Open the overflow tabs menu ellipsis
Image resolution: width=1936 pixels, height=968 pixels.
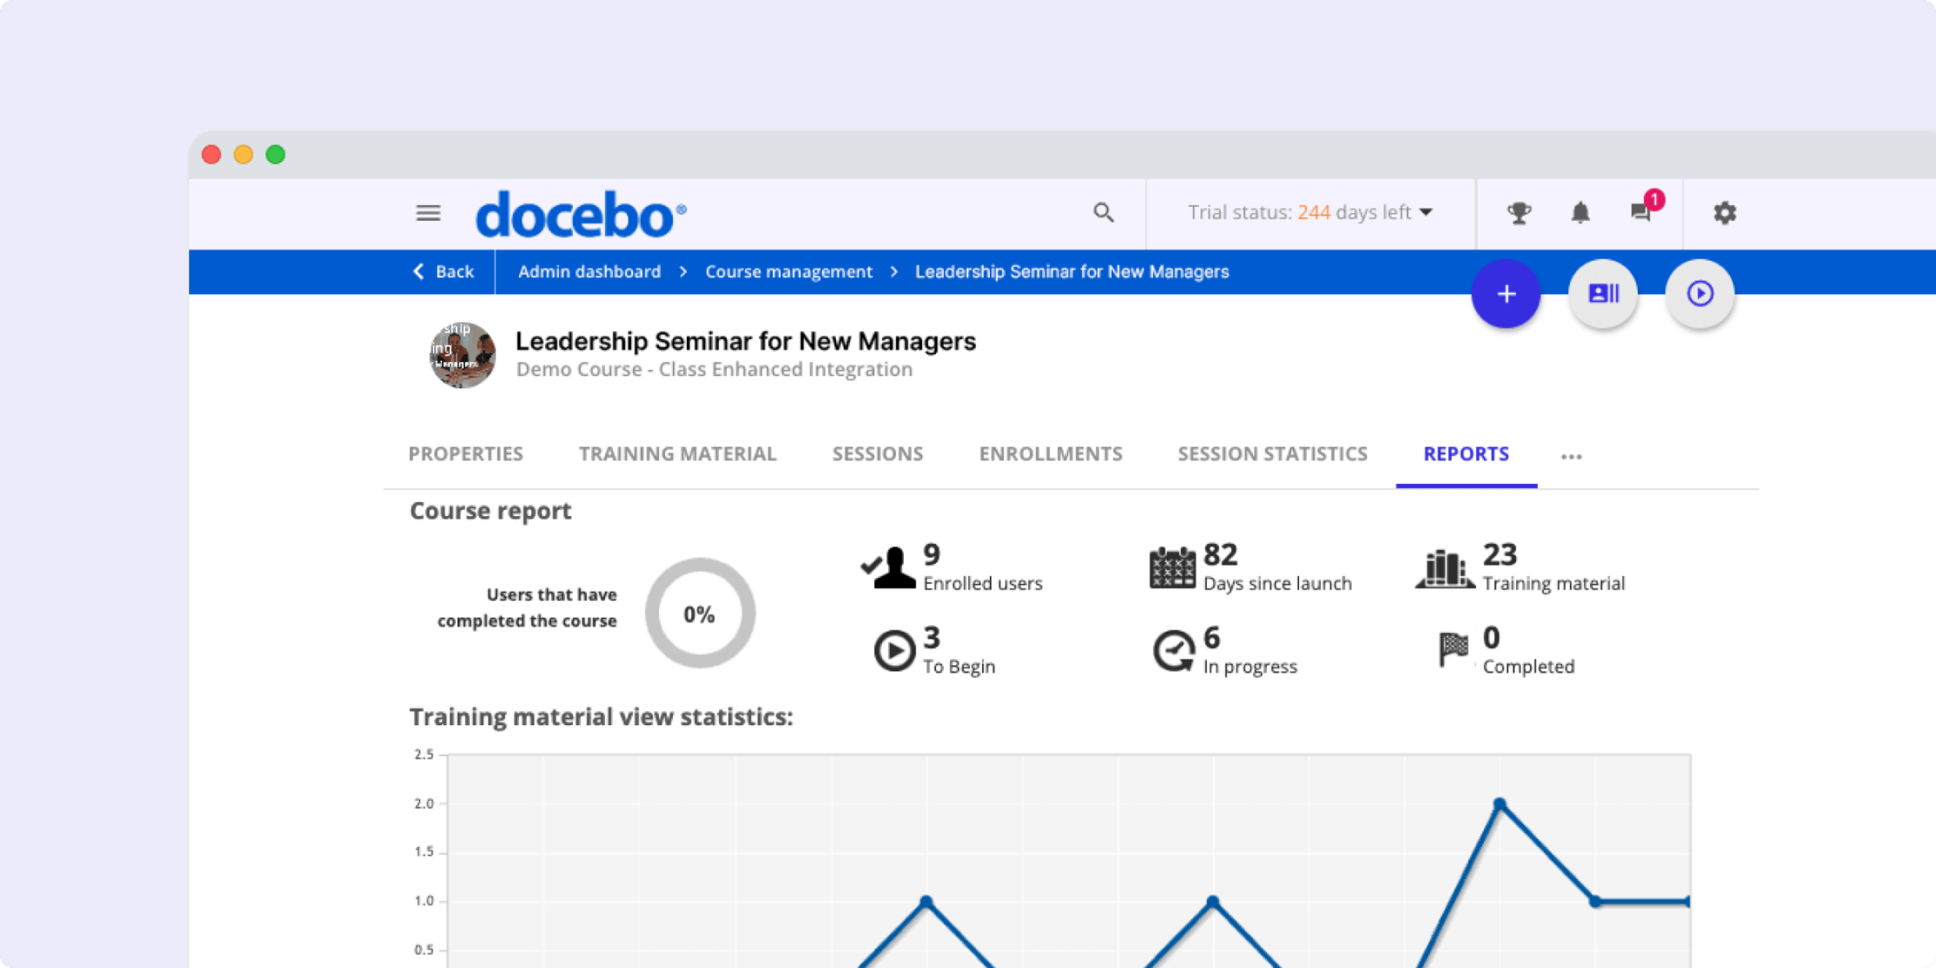[1571, 456]
